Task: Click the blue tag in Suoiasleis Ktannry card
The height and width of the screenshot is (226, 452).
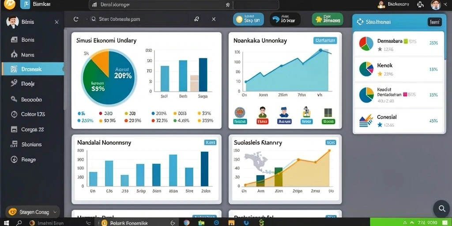Action: [331, 142]
